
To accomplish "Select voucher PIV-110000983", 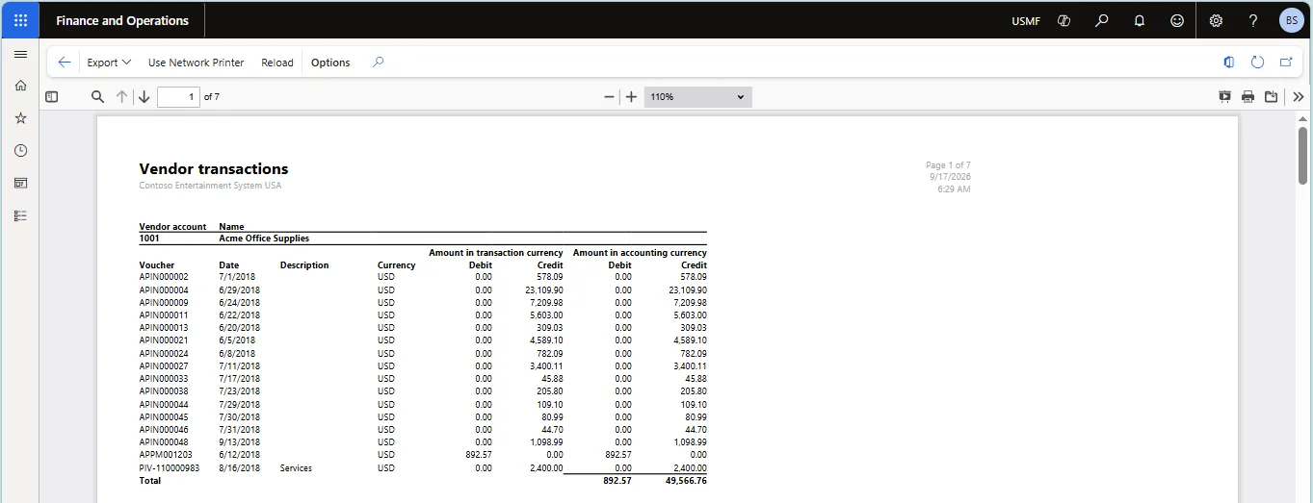I will pyautogui.click(x=170, y=468).
